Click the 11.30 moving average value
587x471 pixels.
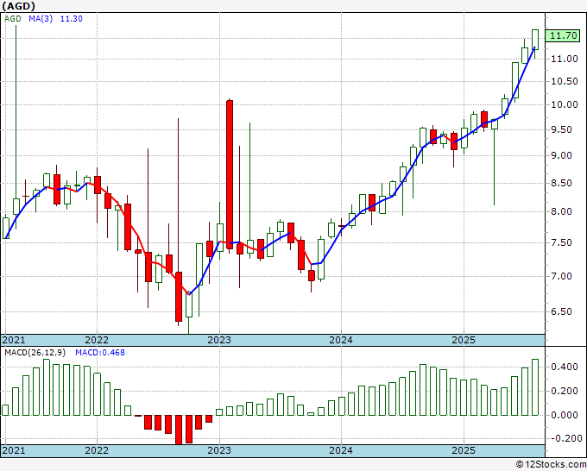pos(71,19)
